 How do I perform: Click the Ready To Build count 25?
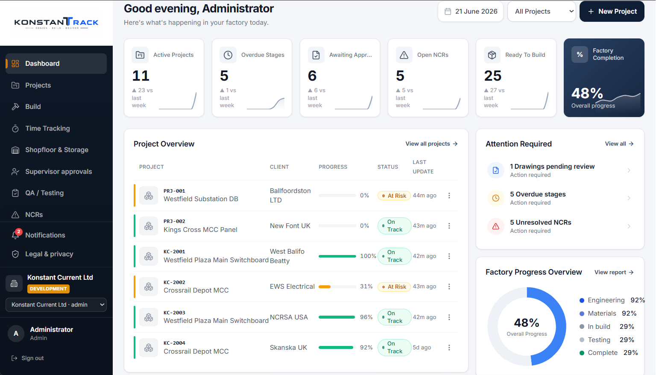pyautogui.click(x=493, y=76)
